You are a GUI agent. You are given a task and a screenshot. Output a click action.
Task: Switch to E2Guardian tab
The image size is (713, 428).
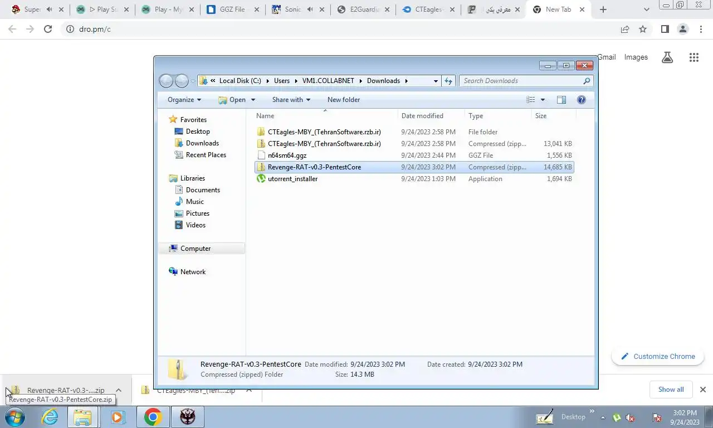pos(363,9)
